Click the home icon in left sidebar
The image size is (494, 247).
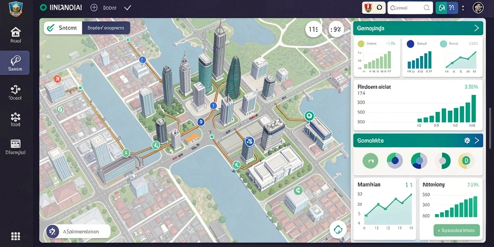15,32
